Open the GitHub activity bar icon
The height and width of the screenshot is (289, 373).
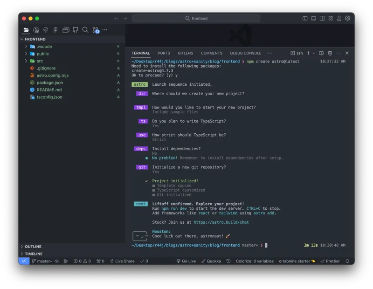(x=76, y=30)
